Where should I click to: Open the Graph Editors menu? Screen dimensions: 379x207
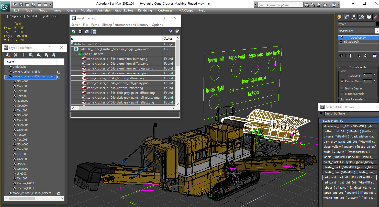tap(124, 10)
